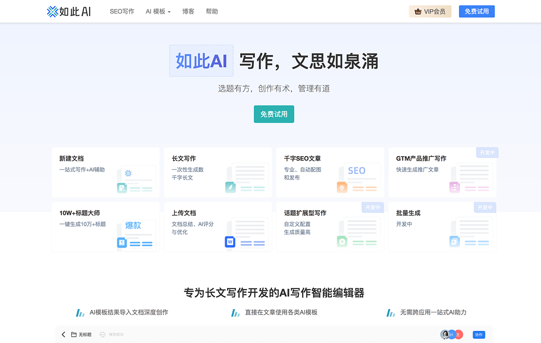Click the cloud 保存成功 save status icon
This screenshot has width=541, height=343.
pyautogui.click(x=102, y=334)
